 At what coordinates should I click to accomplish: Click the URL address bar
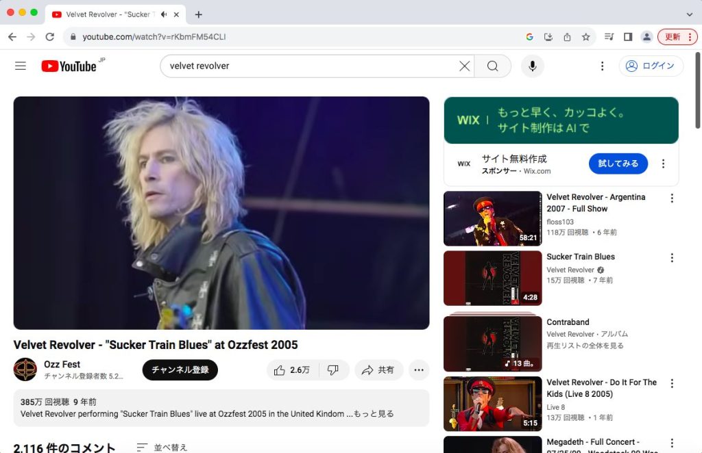tap(295, 37)
